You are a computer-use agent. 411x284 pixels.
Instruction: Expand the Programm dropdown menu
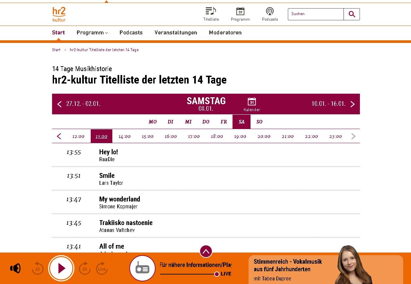(92, 33)
